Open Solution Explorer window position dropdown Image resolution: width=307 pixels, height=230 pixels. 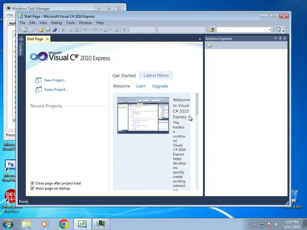click(275, 38)
